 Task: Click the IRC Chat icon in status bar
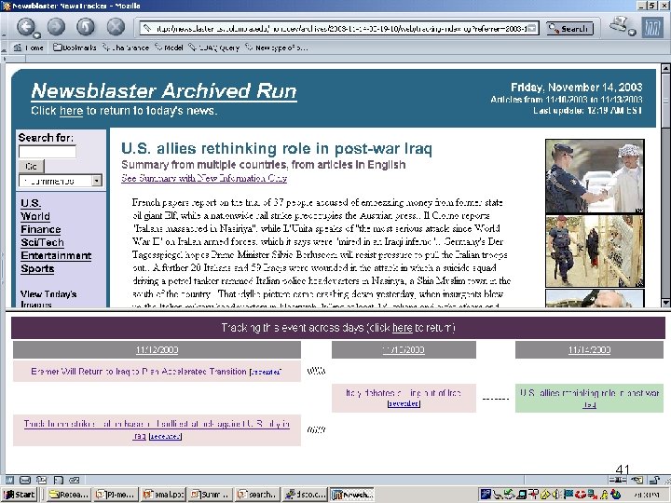click(75, 480)
